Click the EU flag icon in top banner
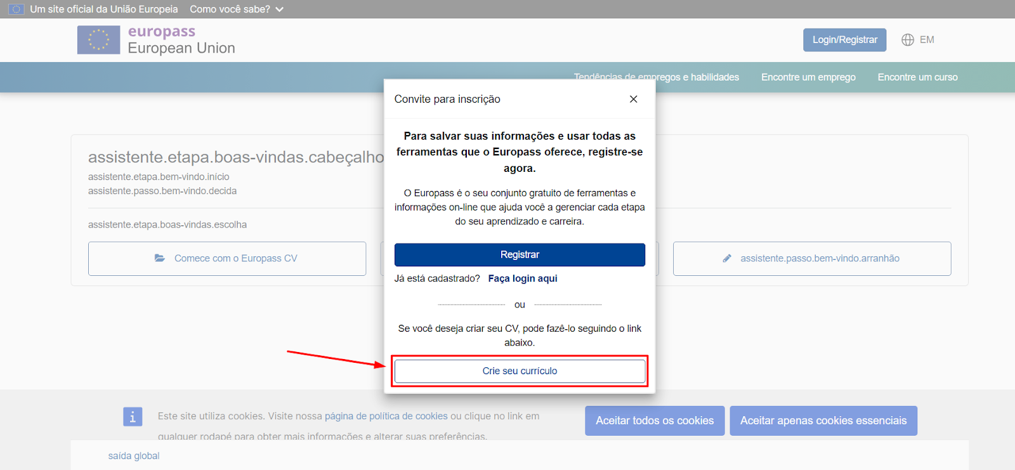1015x470 pixels. (x=16, y=9)
